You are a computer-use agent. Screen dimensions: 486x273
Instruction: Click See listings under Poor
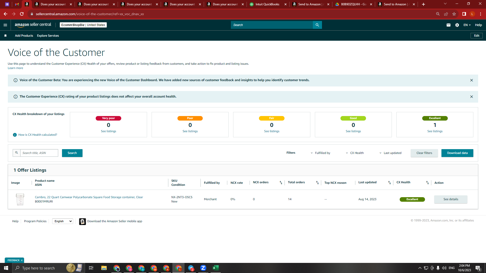(190, 131)
